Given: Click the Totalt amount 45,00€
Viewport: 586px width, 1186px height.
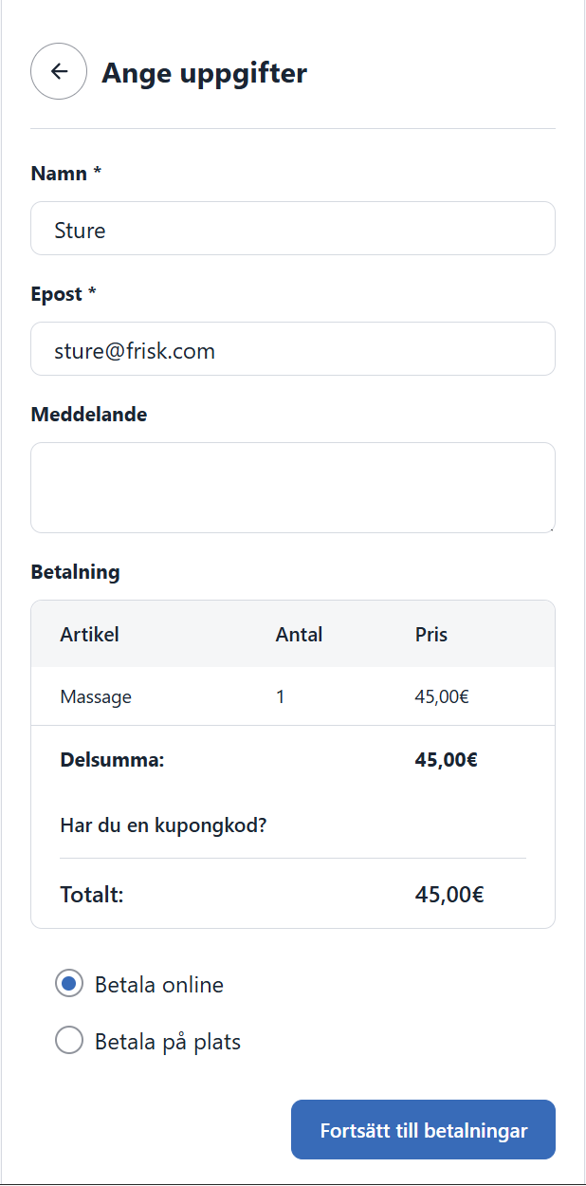Looking at the screenshot, I should point(449,894).
